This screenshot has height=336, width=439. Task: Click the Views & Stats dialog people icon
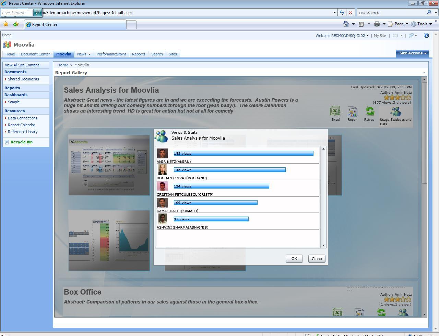[162, 136]
